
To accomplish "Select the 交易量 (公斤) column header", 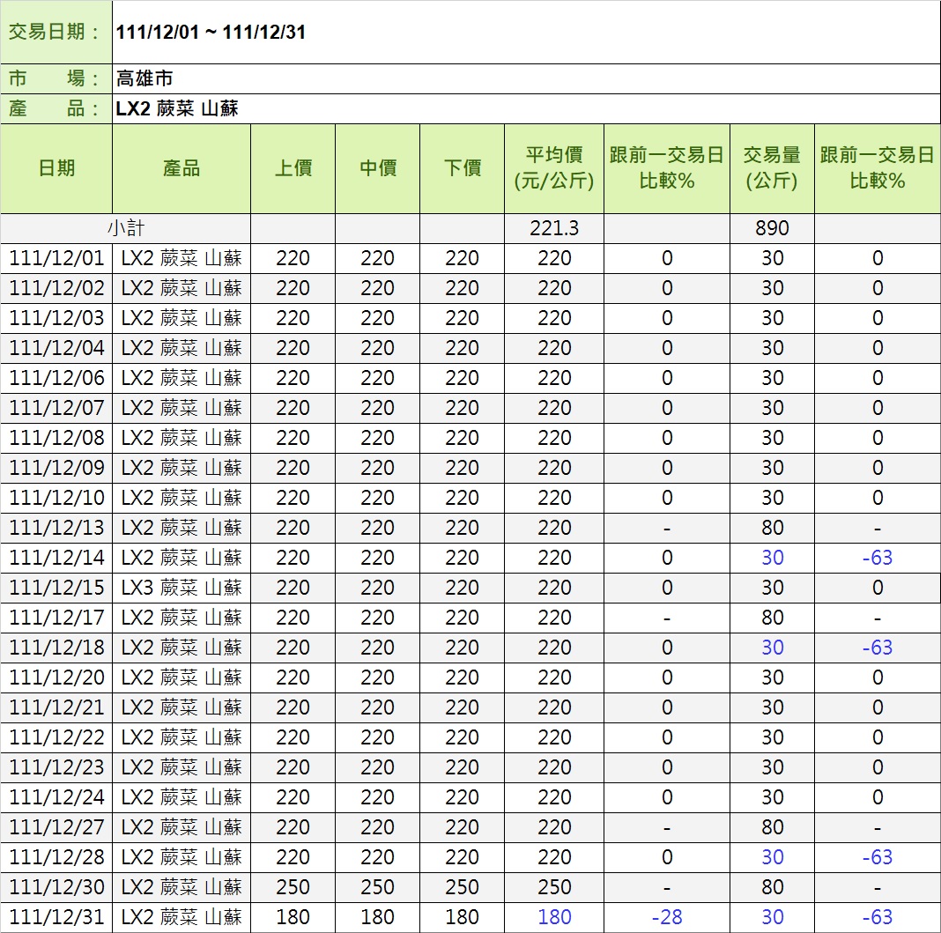I will [x=772, y=168].
